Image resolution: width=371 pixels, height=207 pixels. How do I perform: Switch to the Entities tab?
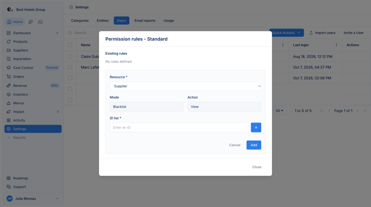(103, 21)
